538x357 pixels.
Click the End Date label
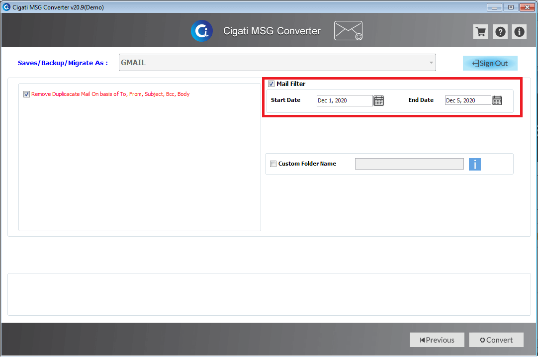(421, 100)
